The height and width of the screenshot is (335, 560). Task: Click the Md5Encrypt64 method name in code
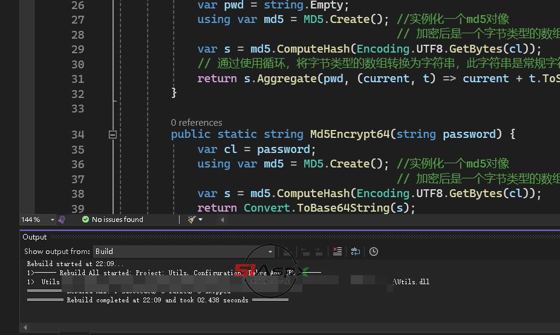pyautogui.click(x=350, y=134)
